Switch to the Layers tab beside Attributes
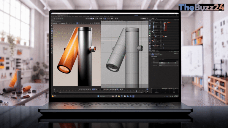 (157, 50)
